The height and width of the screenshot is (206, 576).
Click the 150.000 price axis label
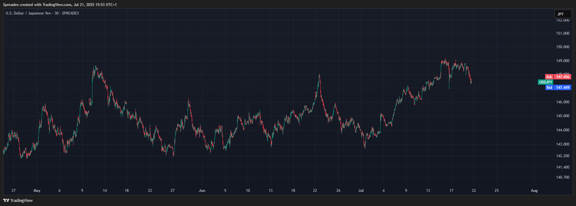563,47
